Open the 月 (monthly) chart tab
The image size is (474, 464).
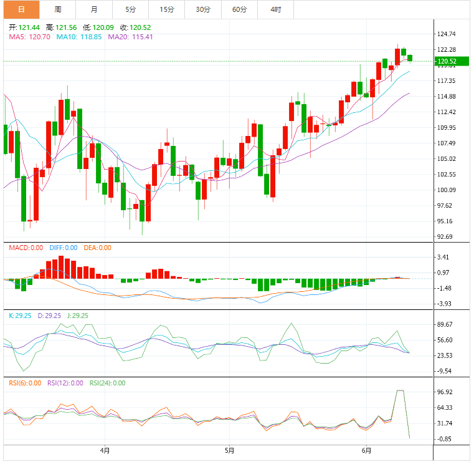pyautogui.click(x=93, y=9)
